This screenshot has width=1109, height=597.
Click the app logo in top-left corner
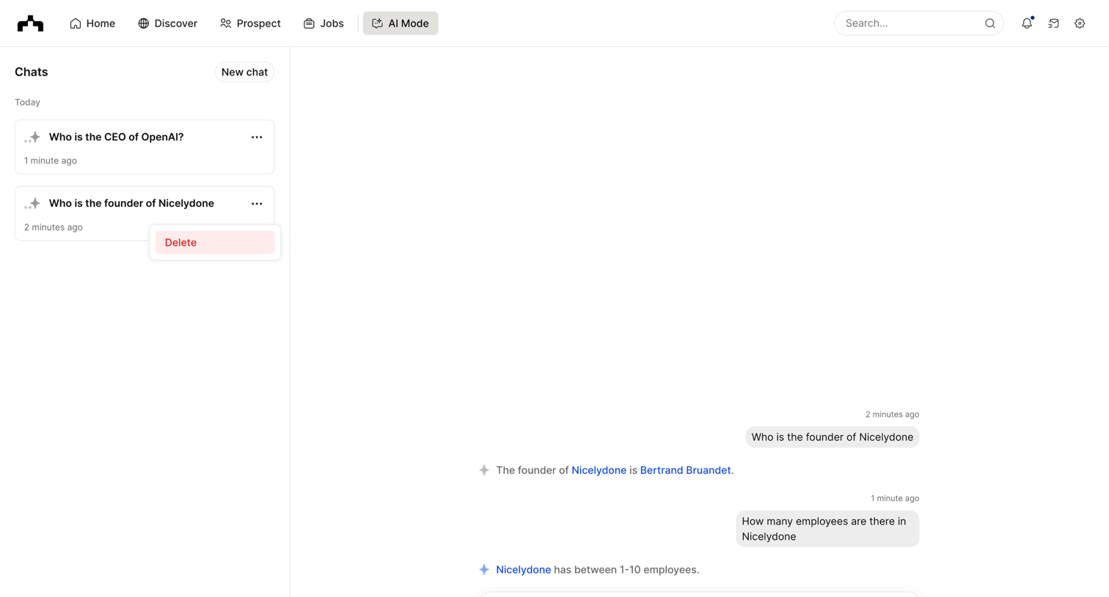click(x=30, y=23)
